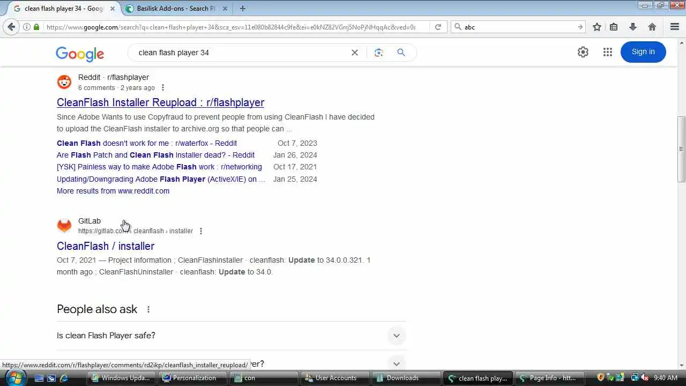Switch between windows quick launch icon
Screen dimensions: 686x386
51,378
